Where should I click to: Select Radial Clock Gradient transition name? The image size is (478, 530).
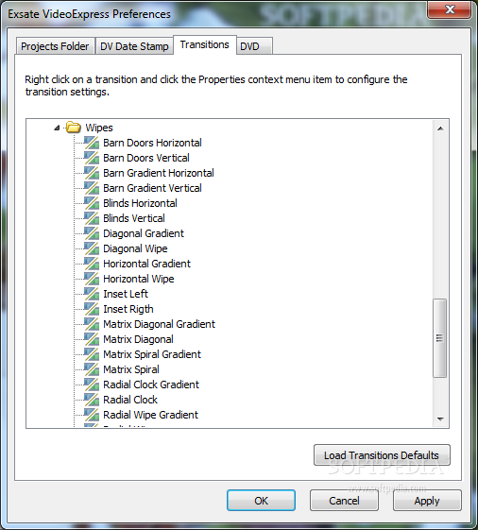click(151, 385)
